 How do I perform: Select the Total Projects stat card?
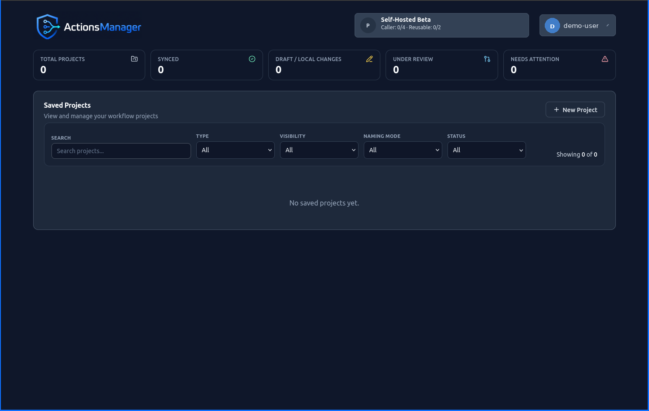pyautogui.click(x=89, y=65)
